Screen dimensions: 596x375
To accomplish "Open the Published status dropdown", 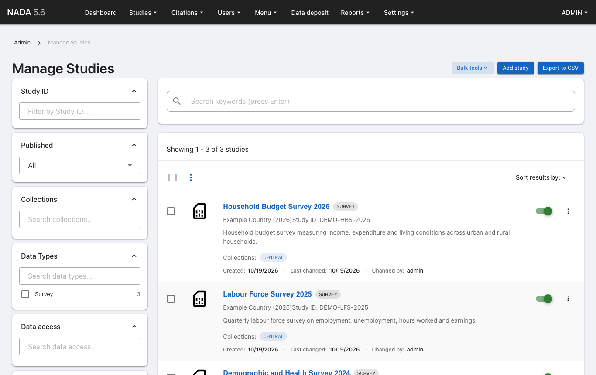I will (80, 165).
